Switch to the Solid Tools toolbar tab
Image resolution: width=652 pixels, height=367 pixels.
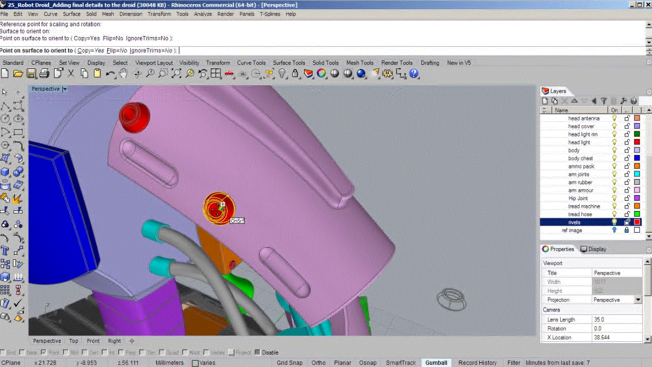coord(326,63)
